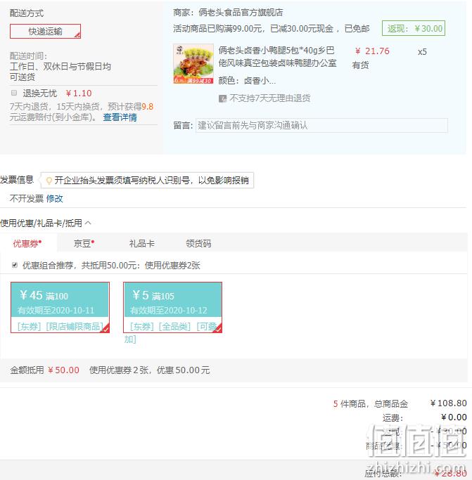
Task: Click the 返现 ¥30.00 badge
Action: 414,29
